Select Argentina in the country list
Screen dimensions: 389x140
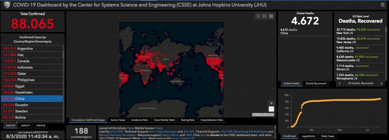(x=32, y=48)
